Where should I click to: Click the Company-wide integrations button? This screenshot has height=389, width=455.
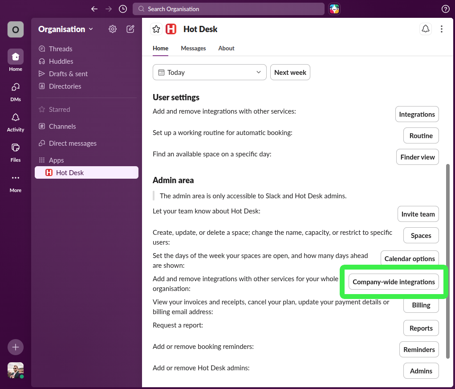pos(394,282)
